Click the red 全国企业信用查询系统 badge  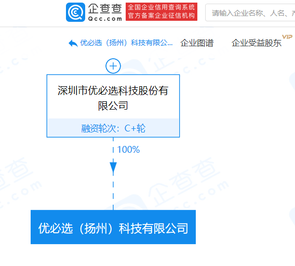pyautogui.click(x=162, y=11)
